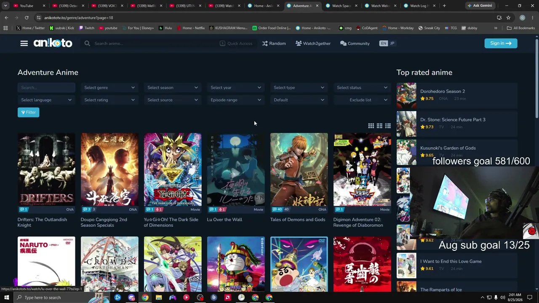Open the Twitch bookmark
This screenshot has height=303, width=539.
86,28
